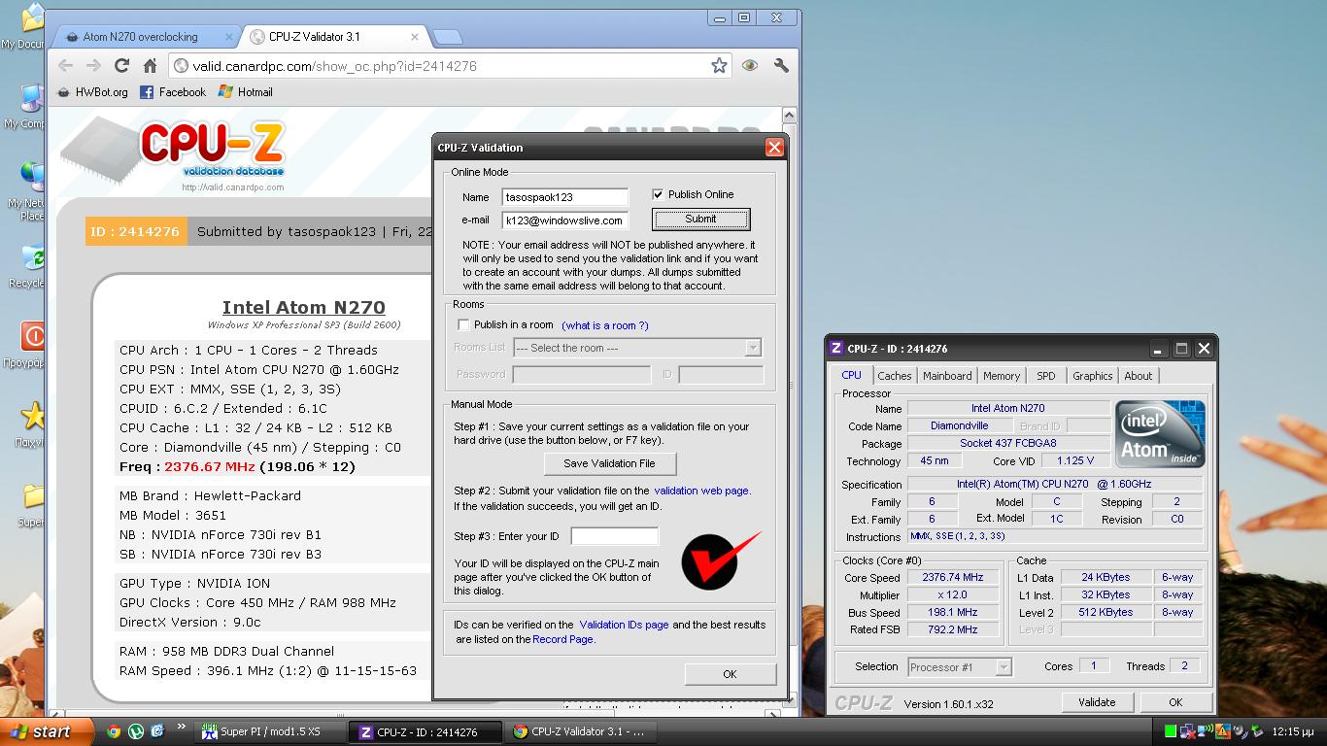Open the 'what is a room ?' link

tap(604, 325)
